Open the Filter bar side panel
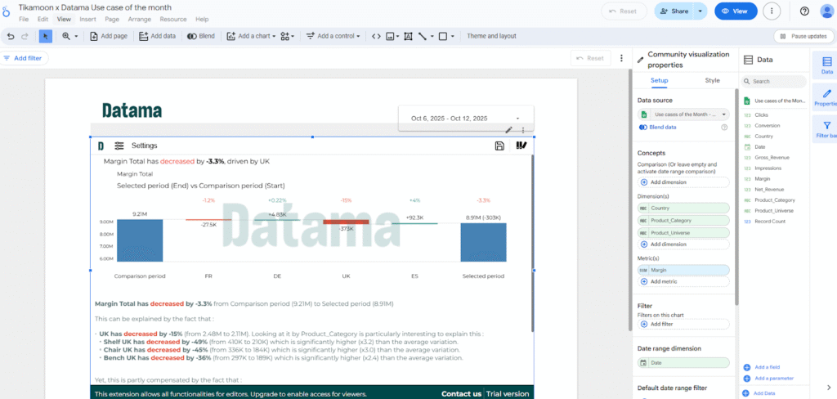 click(x=826, y=130)
